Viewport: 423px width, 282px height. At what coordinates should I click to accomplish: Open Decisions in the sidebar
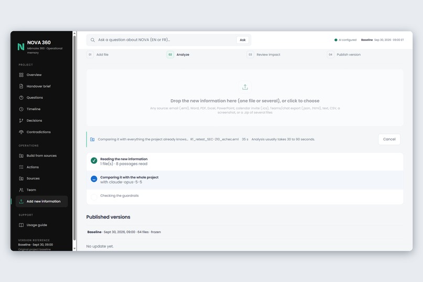pyautogui.click(x=41, y=121)
